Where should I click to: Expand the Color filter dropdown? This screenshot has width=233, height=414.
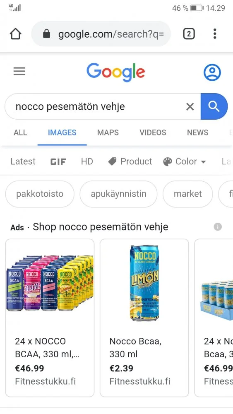[185, 161]
